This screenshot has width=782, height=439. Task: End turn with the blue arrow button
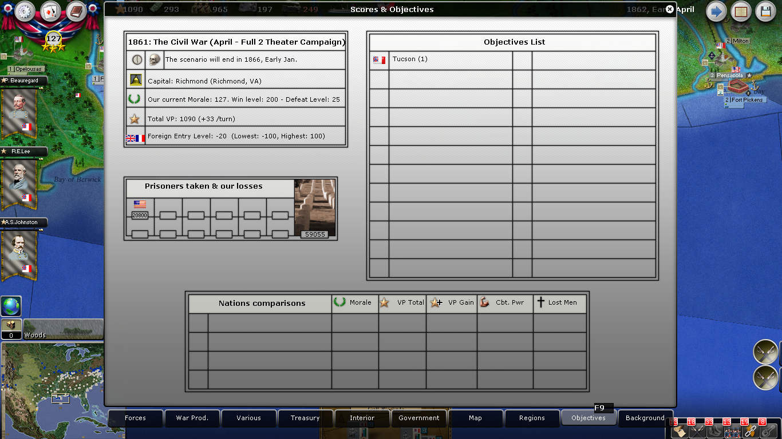tap(716, 11)
